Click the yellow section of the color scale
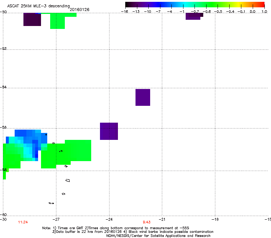Viewport: 271px width, 238px height. click(238, 5)
